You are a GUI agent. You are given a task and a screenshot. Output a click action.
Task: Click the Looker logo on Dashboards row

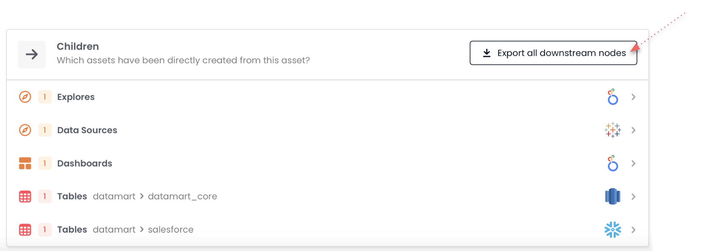coord(612,163)
